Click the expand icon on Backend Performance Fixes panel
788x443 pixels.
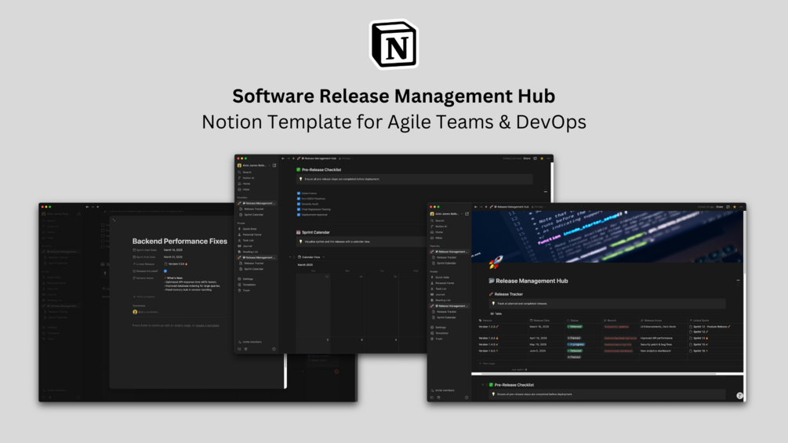114,220
